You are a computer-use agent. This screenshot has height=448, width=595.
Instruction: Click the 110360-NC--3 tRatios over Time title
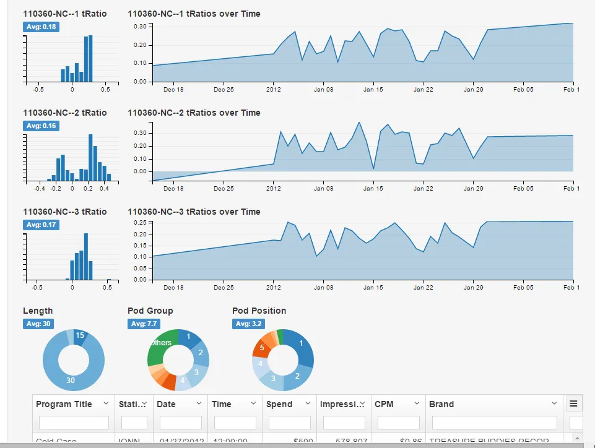[194, 212]
